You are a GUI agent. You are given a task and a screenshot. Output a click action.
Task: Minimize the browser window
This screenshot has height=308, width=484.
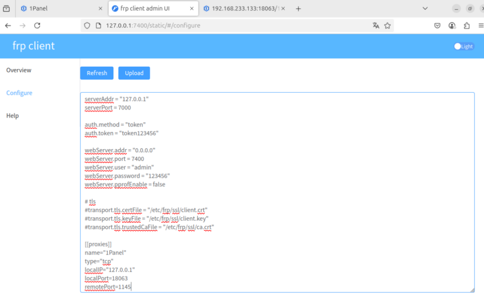click(456, 9)
